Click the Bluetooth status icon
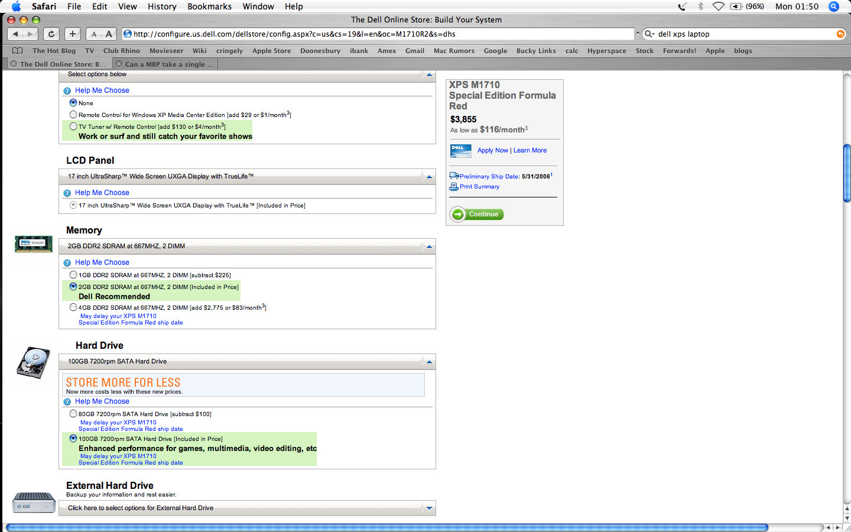 click(701, 7)
